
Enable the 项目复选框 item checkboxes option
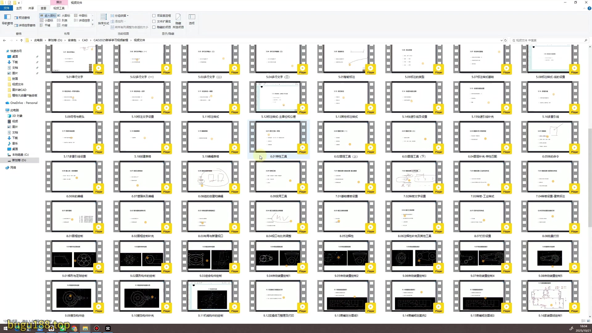tap(154, 15)
